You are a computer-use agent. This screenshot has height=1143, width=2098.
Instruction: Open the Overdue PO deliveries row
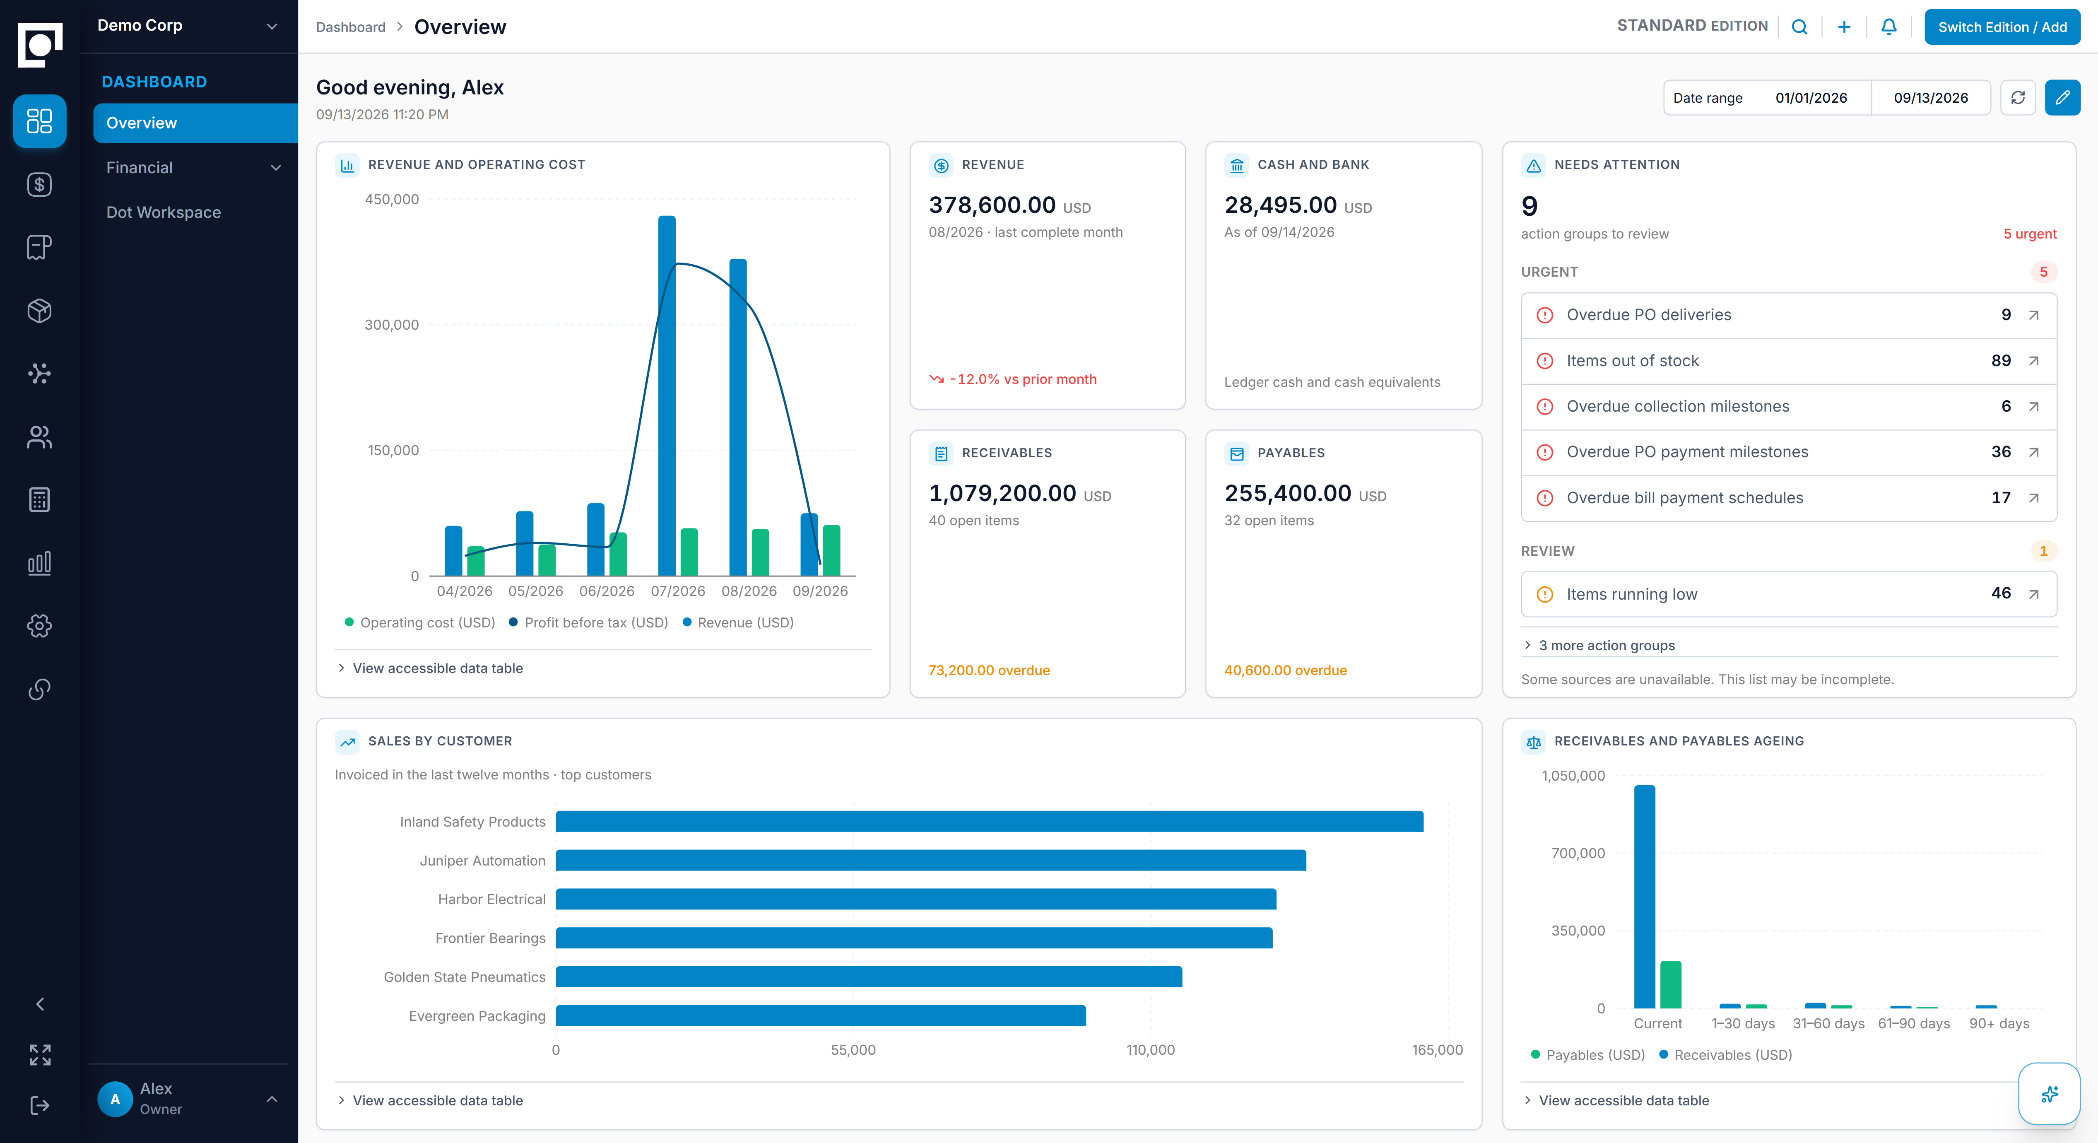(1789, 315)
